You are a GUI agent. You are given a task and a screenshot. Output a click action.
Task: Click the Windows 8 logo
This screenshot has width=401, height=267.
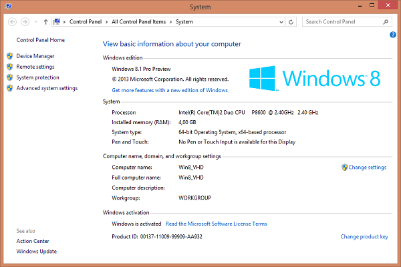315,78
